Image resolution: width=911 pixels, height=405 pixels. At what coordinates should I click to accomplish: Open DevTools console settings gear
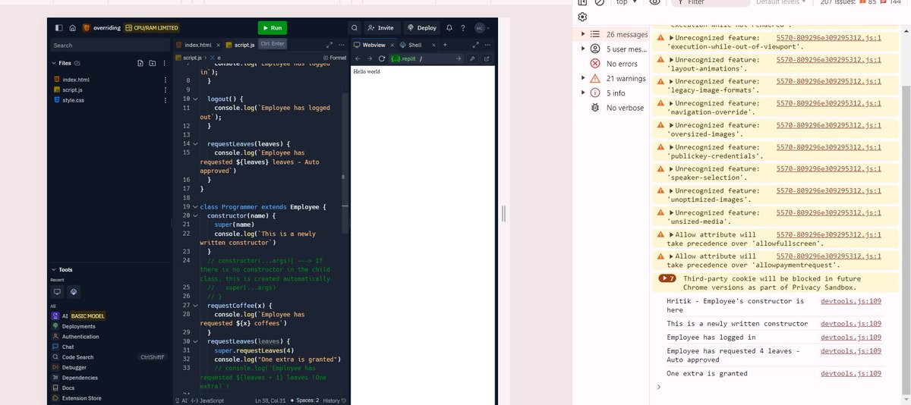582,17
